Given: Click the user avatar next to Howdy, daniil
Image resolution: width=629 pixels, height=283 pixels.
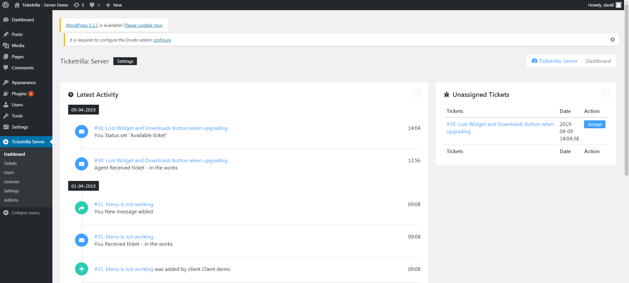Looking at the screenshot, I should point(619,5).
